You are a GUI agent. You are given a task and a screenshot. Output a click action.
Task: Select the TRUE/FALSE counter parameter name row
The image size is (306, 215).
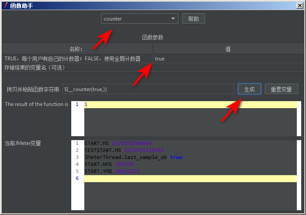point(73,58)
